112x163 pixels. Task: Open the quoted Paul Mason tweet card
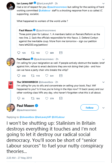point(61,38)
